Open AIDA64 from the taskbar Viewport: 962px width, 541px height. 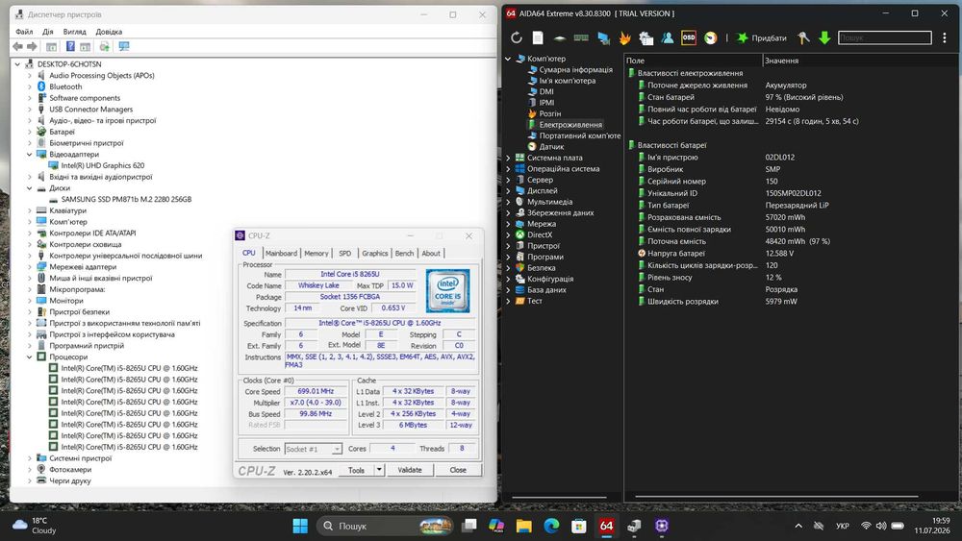click(x=606, y=526)
